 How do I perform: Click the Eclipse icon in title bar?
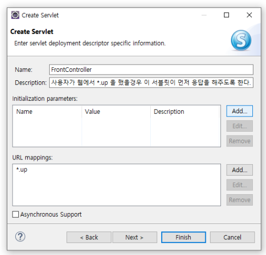(15, 15)
